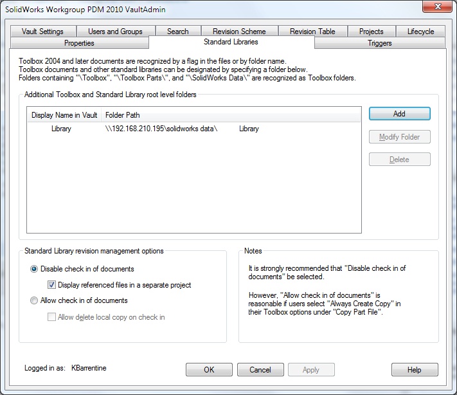Click the Delete folder button
457x395 pixels.
400,160
